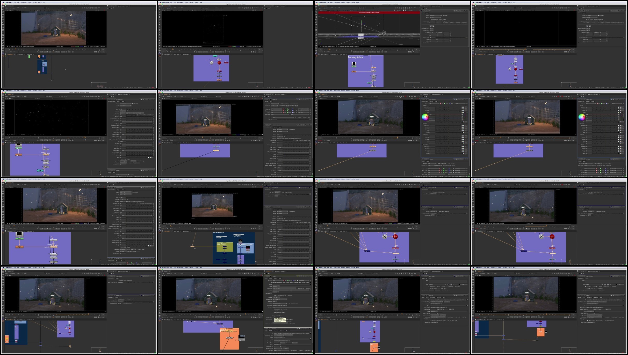
Task: Open the colorspace dropdown in Write properties
Action: coord(284,288)
